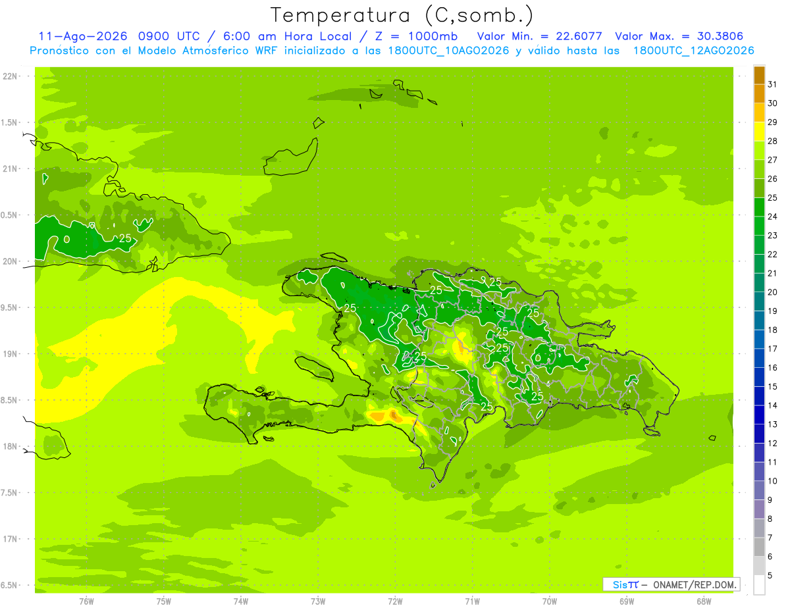Viewport: 790px width, 610px height.
Task: Click valid-until time '1800UTC_12AGO2026'
Action: tap(693, 51)
